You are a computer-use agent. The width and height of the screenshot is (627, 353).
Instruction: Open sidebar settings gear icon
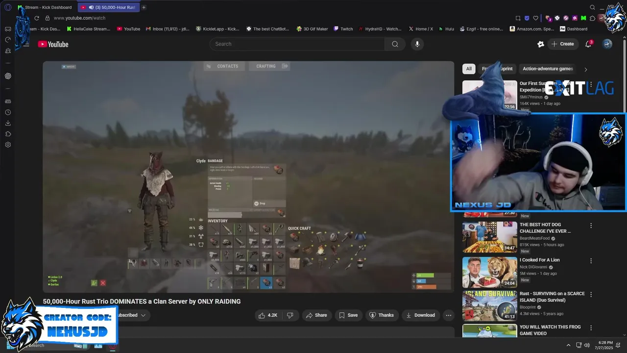pyautogui.click(x=8, y=145)
